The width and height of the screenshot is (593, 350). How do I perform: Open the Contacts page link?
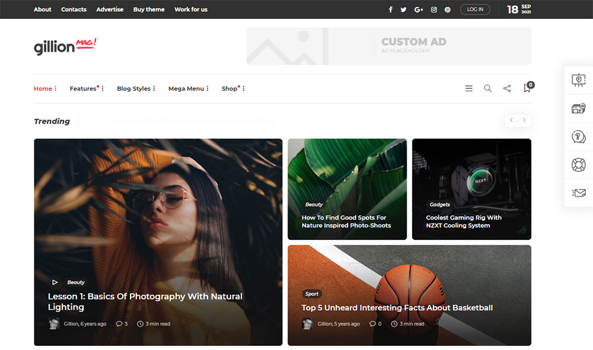pos(74,9)
